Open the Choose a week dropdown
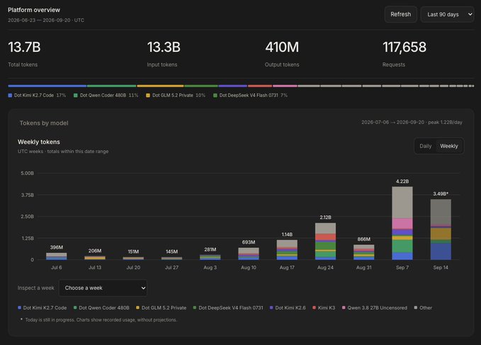Viewport: 481px width, 345px height. (x=103, y=288)
